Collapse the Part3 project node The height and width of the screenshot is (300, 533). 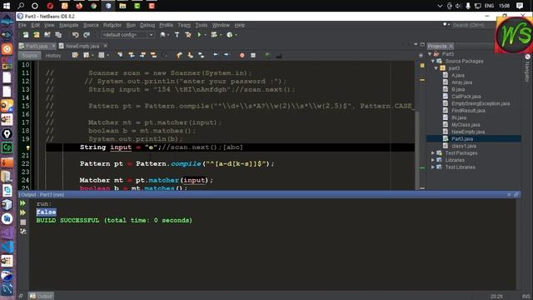coord(430,54)
